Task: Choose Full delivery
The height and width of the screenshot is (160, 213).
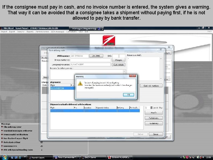Action: tap(154, 118)
